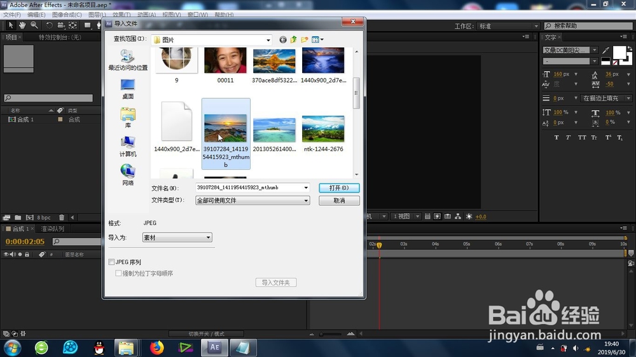Toggle force alphabetical order checkbox
The height and width of the screenshot is (357, 636).
tap(118, 274)
